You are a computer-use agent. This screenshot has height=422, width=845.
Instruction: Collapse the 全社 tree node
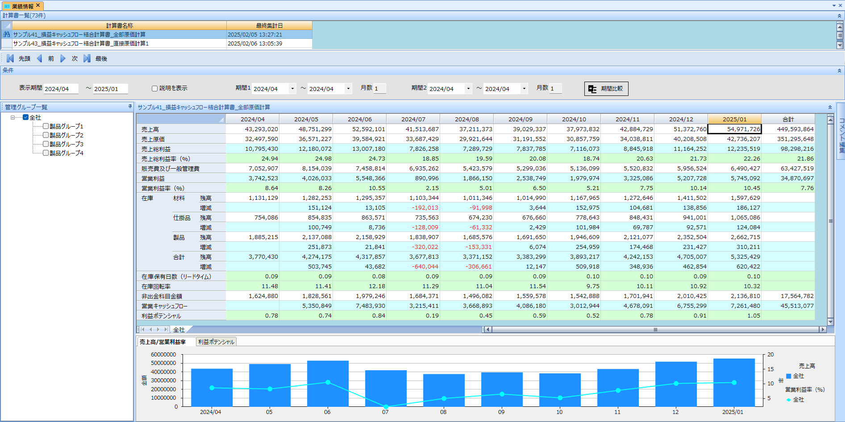13,117
